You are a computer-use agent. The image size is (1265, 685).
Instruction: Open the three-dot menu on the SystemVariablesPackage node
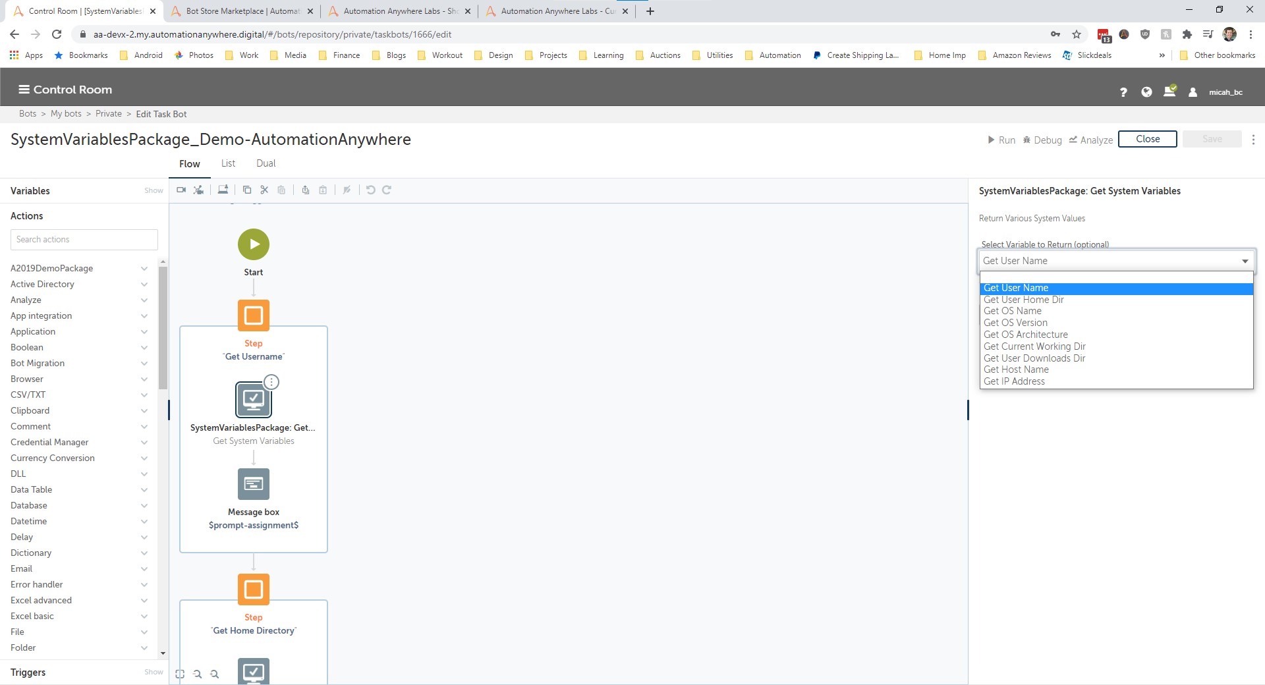[271, 382]
